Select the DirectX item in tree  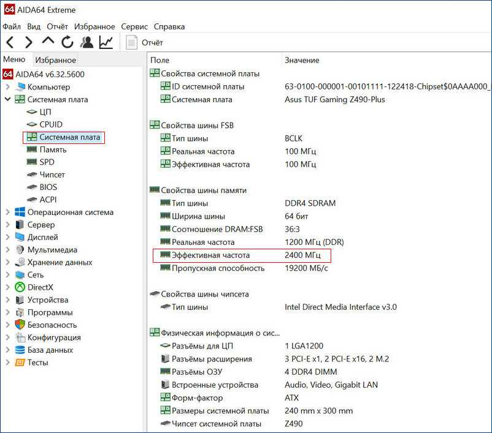pos(40,287)
